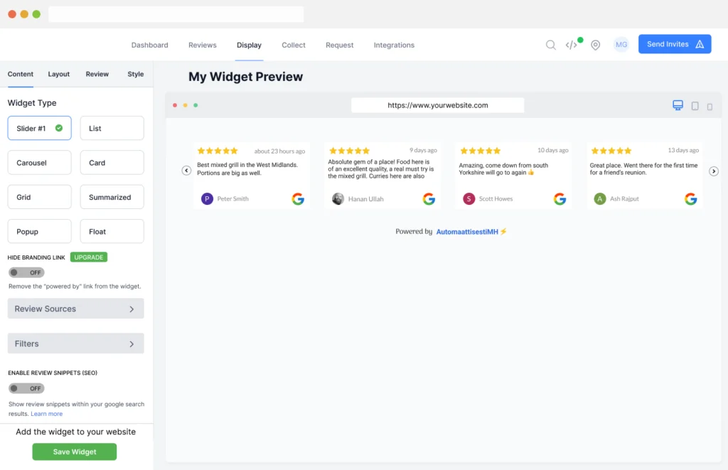This screenshot has height=470, width=728.
Task: Toggle the Hide Branding Link switch
Action: pos(26,272)
